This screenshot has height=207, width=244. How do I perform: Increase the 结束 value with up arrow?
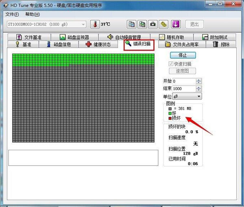click(x=198, y=87)
